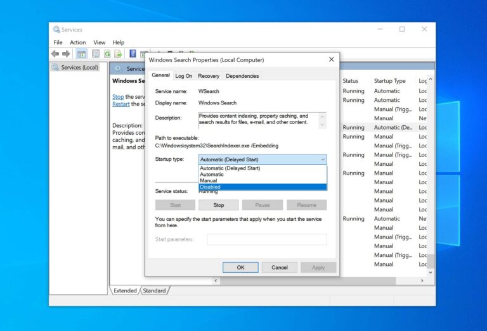487x331 pixels.
Task: Click Windows Search display name value
Action: pyautogui.click(x=218, y=103)
